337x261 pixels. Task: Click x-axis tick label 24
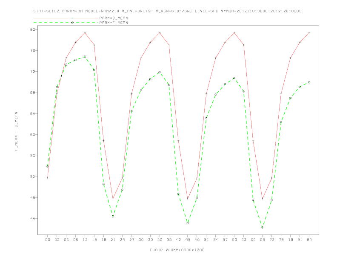122,240
